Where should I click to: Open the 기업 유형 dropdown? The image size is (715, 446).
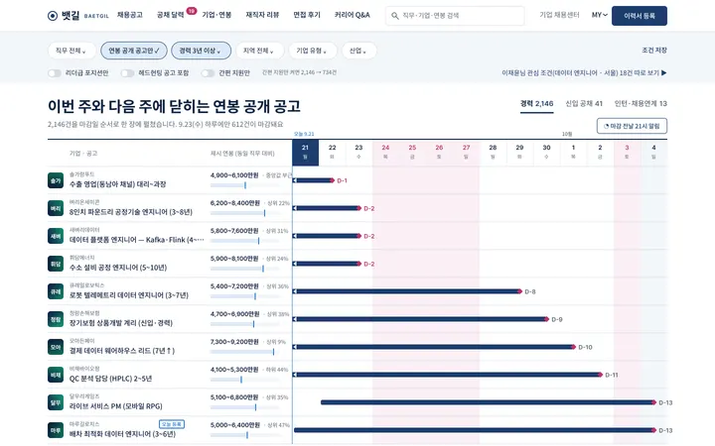tap(313, 51)
